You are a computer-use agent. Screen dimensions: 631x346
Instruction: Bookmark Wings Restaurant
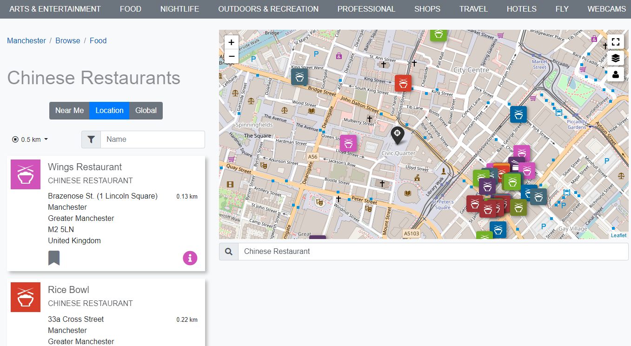[x=54, y=258]
